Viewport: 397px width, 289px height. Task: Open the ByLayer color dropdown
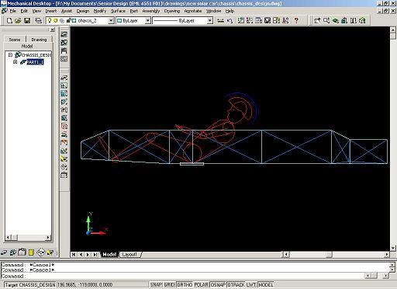pos(148,21)
